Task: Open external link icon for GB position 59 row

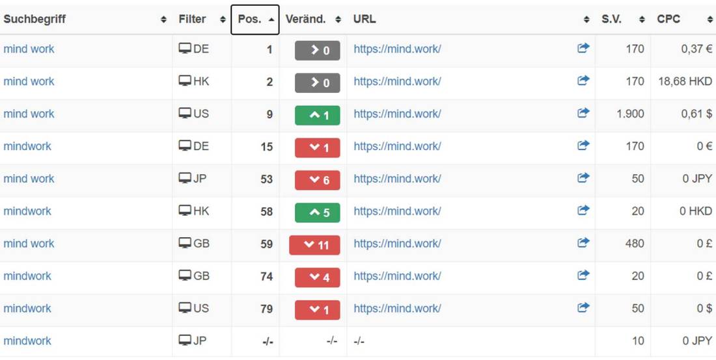Action: point(583,243)
